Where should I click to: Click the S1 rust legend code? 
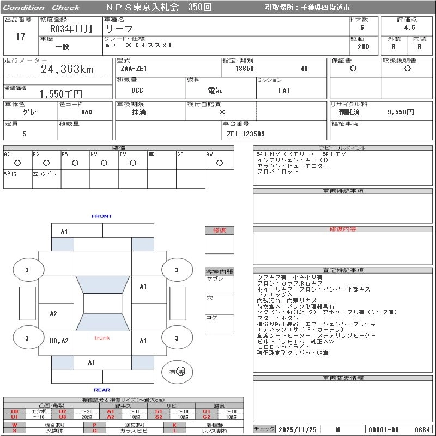click(x=159, y=411)
